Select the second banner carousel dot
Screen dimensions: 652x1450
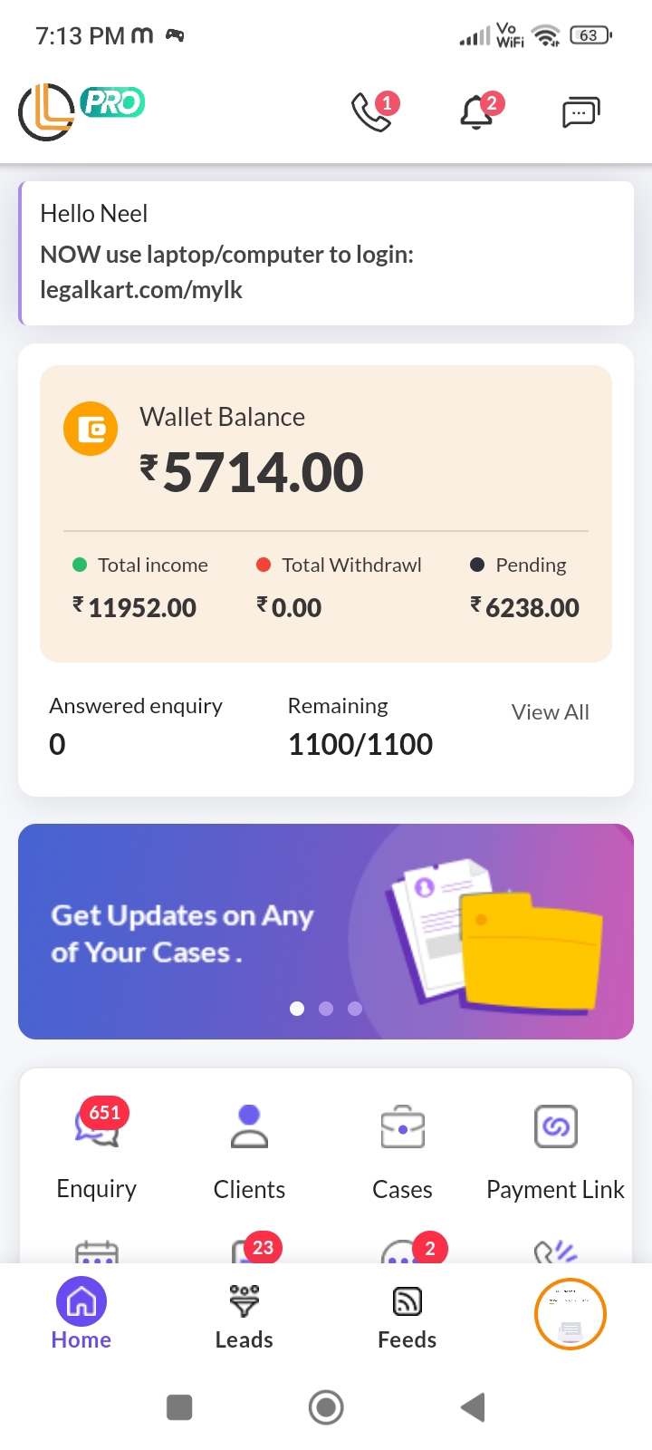[326, 1009]
